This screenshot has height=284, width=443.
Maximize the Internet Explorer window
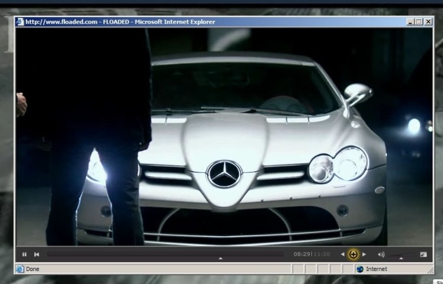(x=419, y=22)
